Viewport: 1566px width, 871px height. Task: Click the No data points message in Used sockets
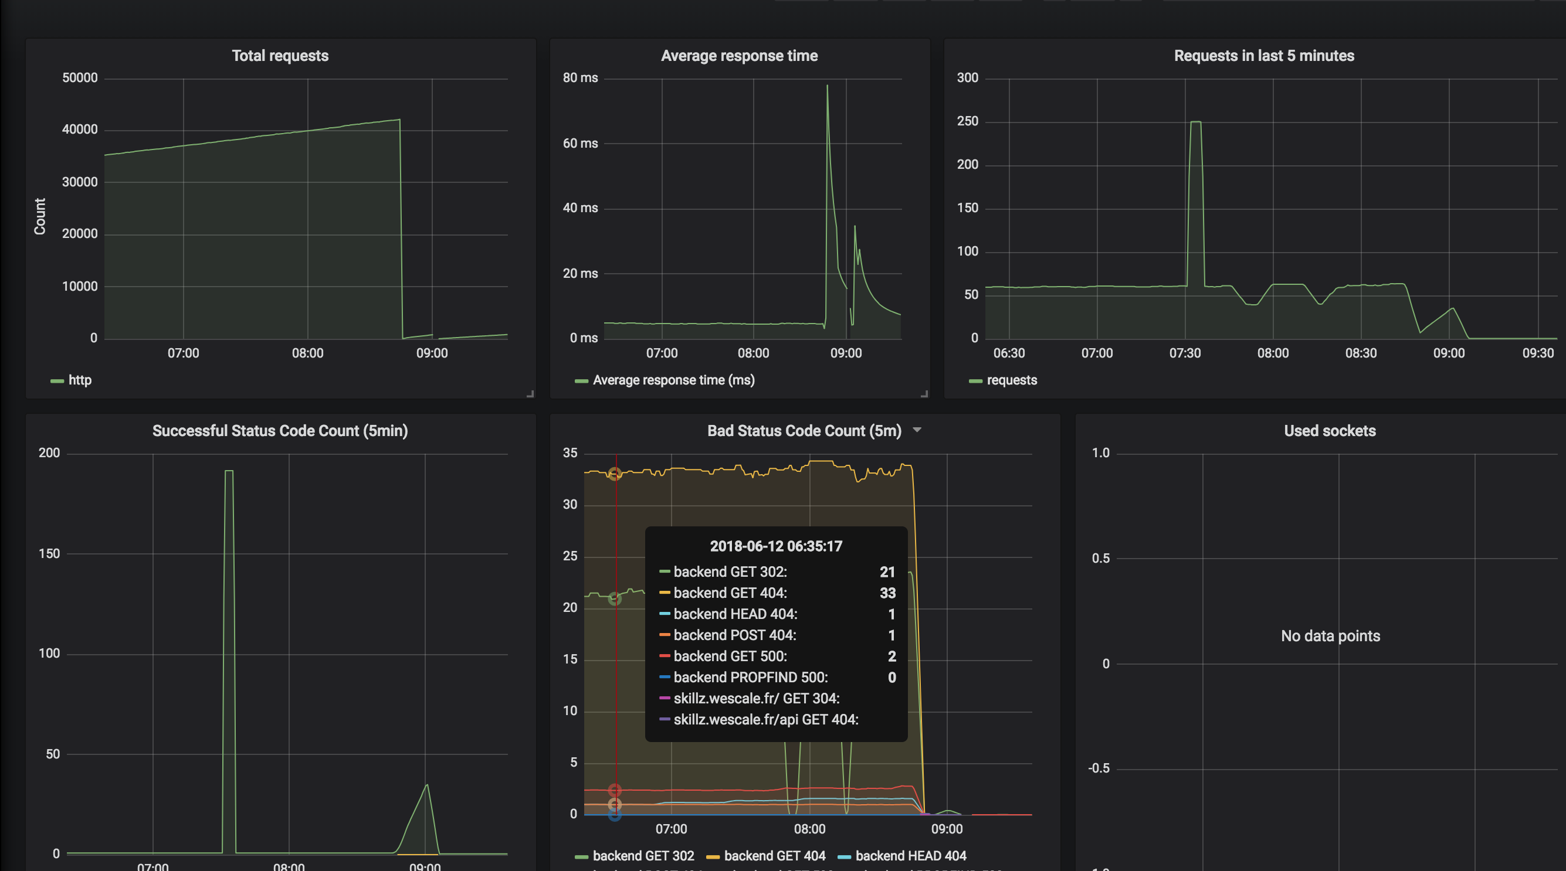(1330, 636)
